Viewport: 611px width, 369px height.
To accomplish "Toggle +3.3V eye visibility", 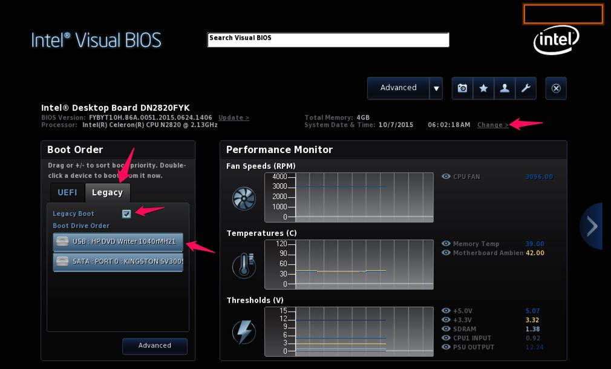I will 446,320.
